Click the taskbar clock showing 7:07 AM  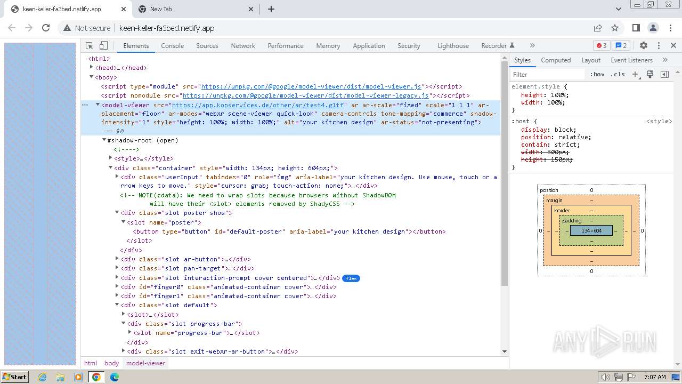[x=655, y=377]
